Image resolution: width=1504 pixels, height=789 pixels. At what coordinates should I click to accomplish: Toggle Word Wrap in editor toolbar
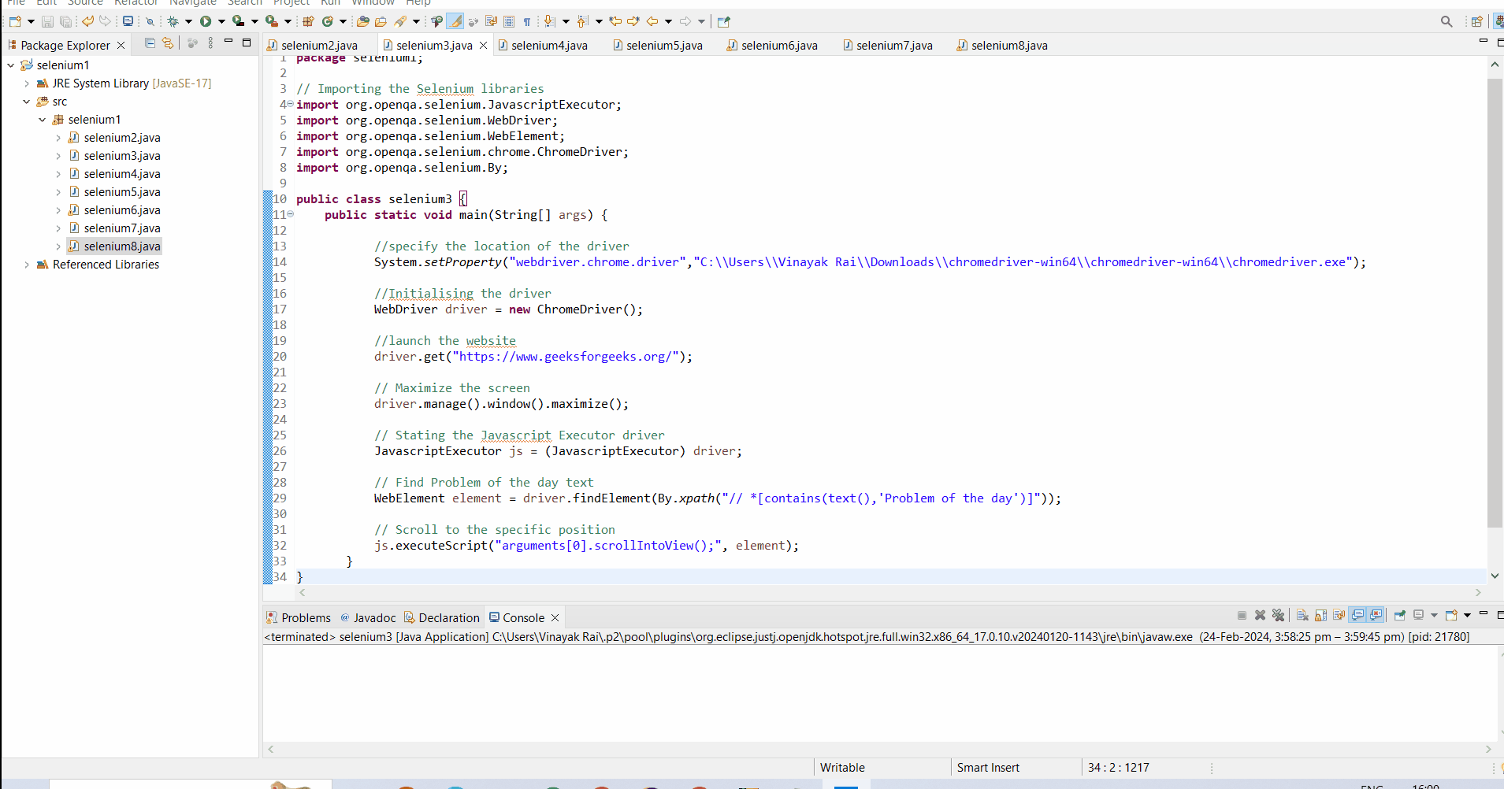(x=491, y=21)
